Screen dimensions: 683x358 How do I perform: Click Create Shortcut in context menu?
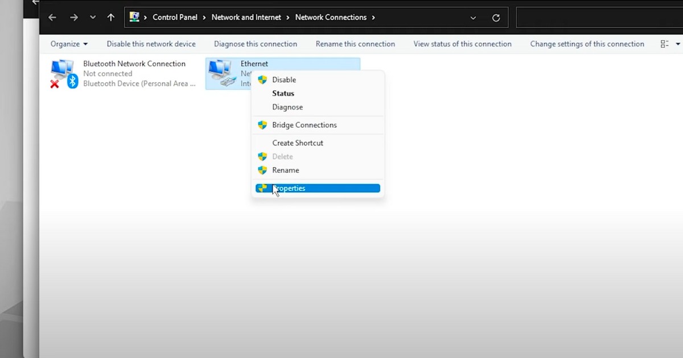pyautogui.click(x=297, y=143)
